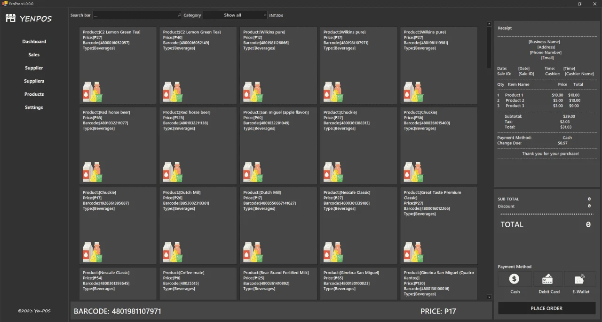The width and height of the screenshot is (602, 322).
Task: Click beverage icon on Wilkins pure ₱12 card
Action: pyautogui.click(x=253, y=92)
